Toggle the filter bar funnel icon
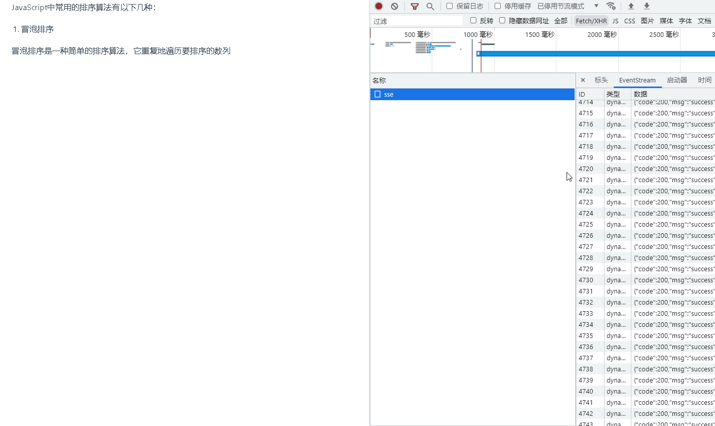Image resolution: width=715 pixels, height=426 pixels. click(415, 6)
